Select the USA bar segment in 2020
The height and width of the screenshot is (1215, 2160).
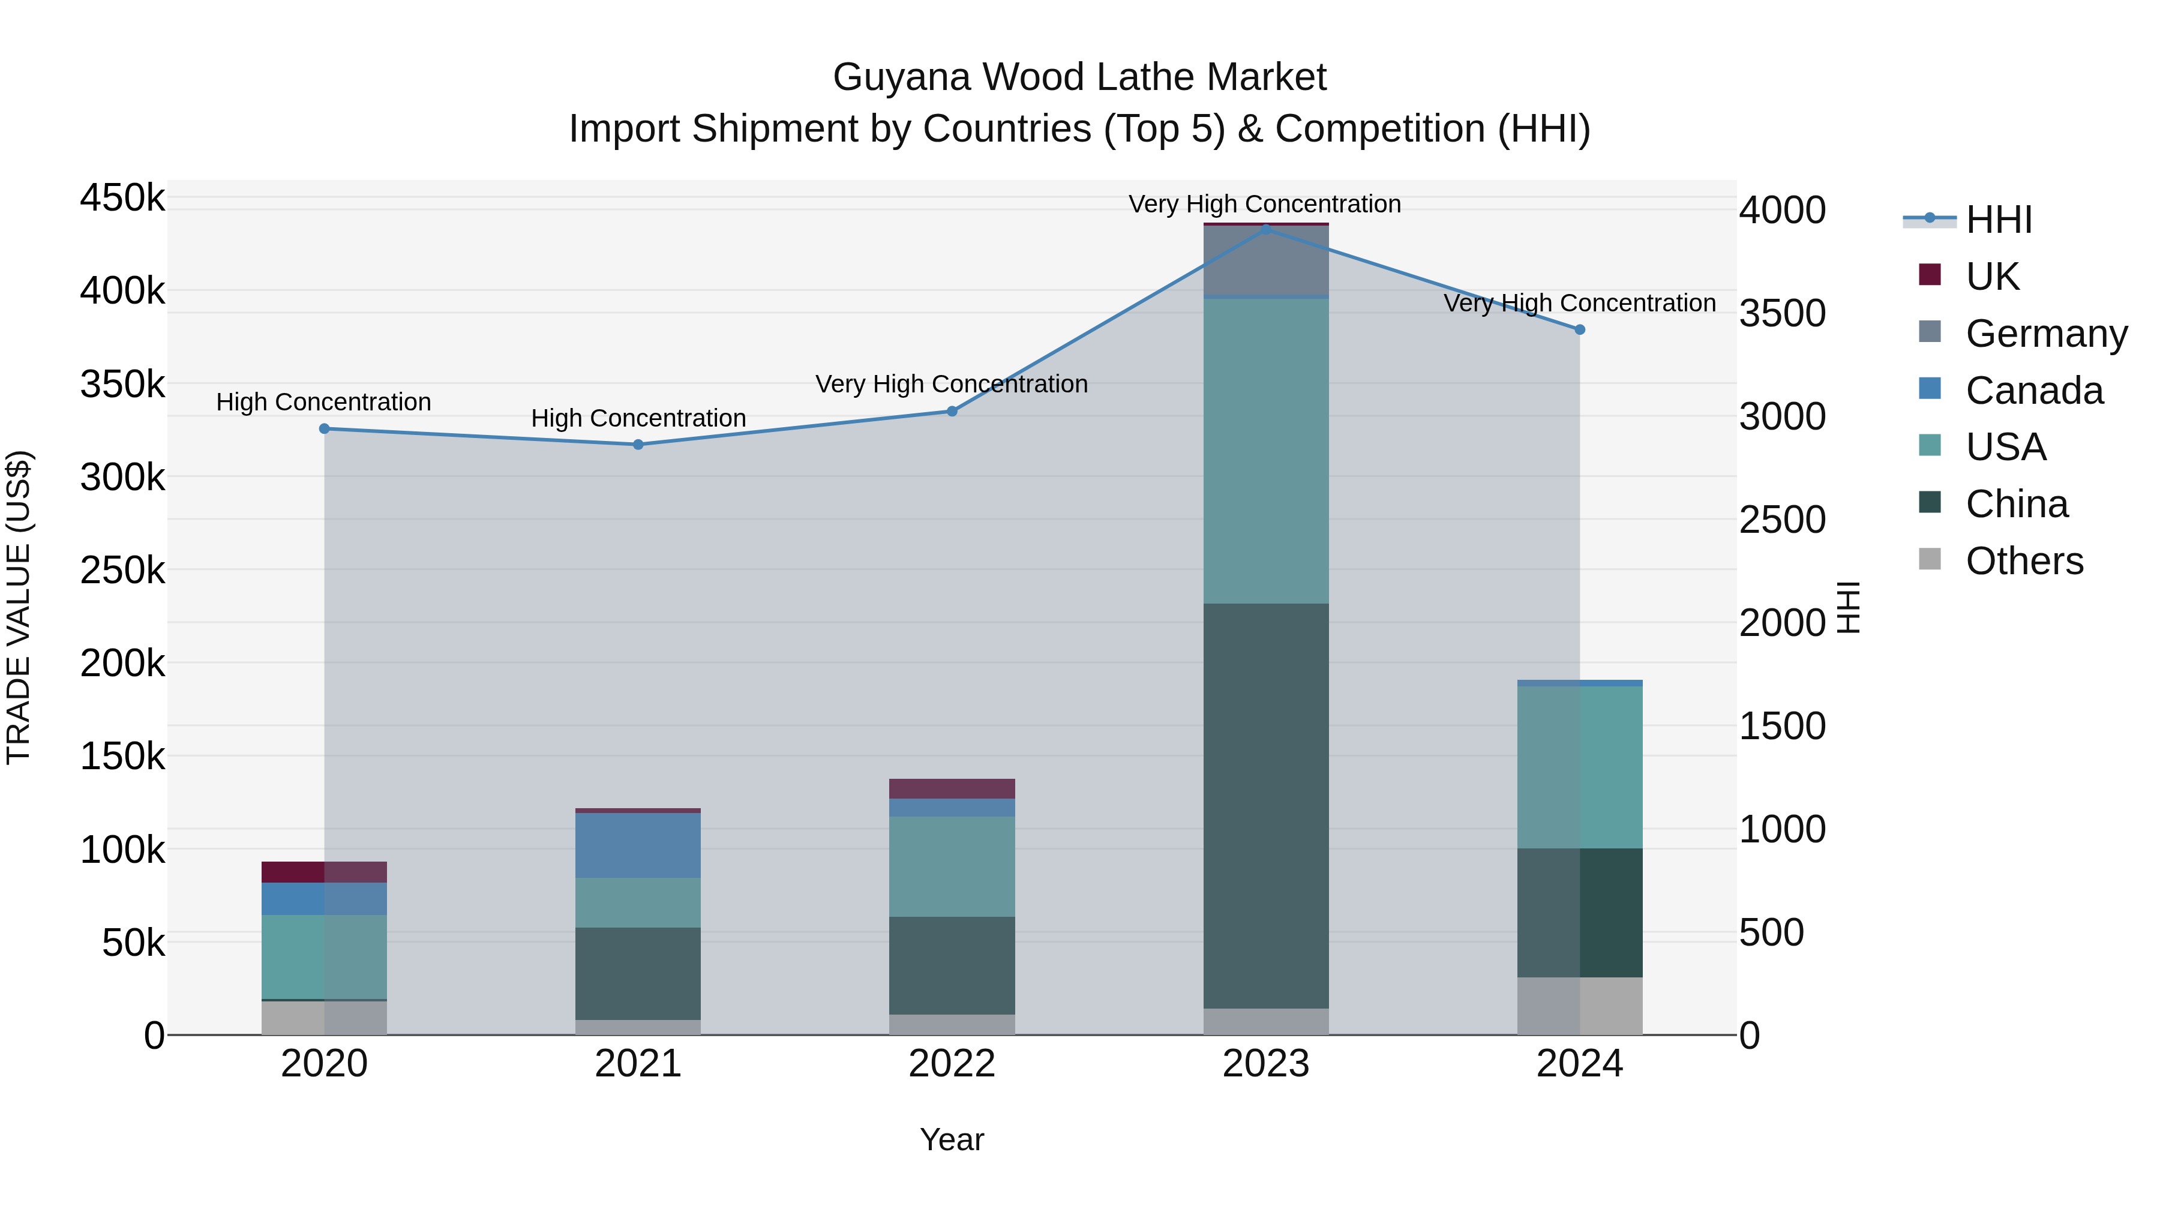(x=325, y=957)
